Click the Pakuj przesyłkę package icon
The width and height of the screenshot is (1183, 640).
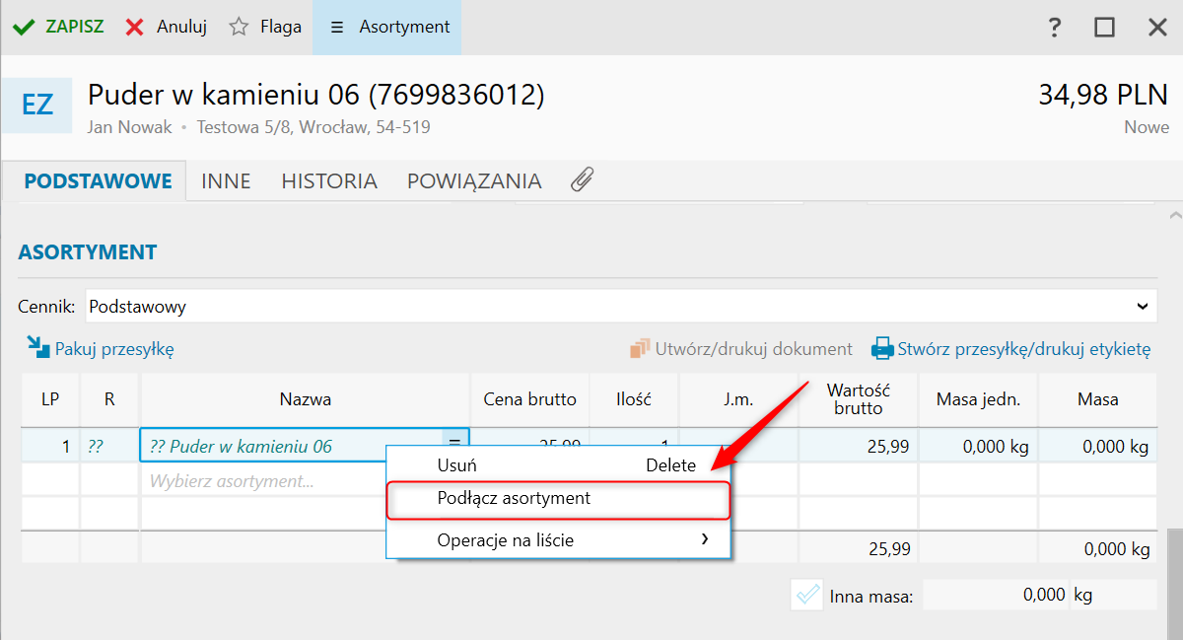[x=37, y=348]
